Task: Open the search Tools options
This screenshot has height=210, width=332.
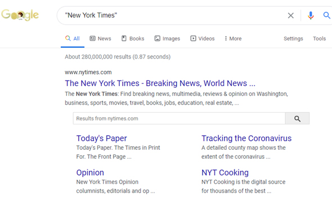Action: coord(319,39)
